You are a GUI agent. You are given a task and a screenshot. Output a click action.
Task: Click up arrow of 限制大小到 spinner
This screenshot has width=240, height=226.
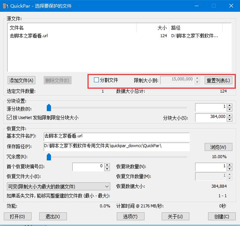pyautogui.click(x=197, y=78)
